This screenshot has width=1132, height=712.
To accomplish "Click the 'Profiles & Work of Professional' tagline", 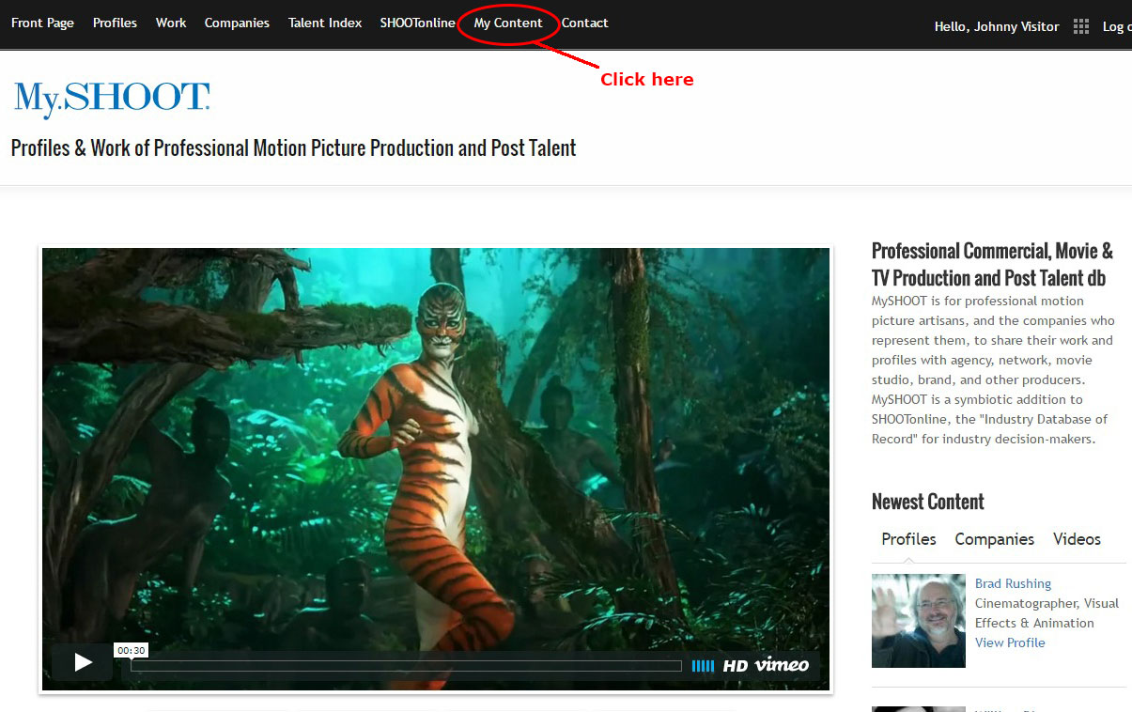I will (x=293, y=147).
